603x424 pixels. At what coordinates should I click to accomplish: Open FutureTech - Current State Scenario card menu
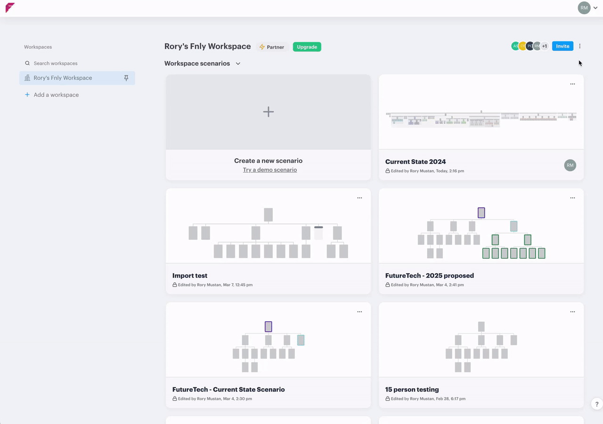point(359,312)
